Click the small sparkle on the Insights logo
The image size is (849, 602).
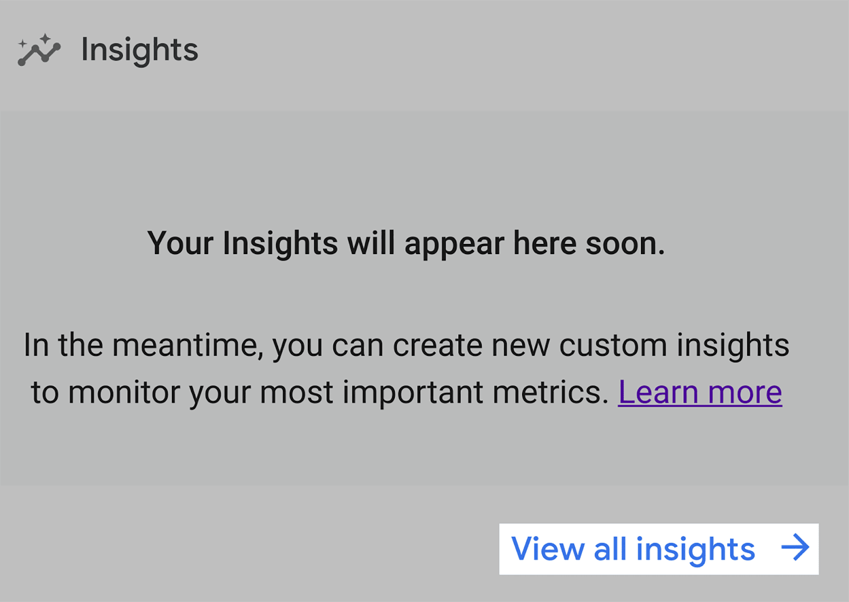pyautogui.click(x=22, y=44)
